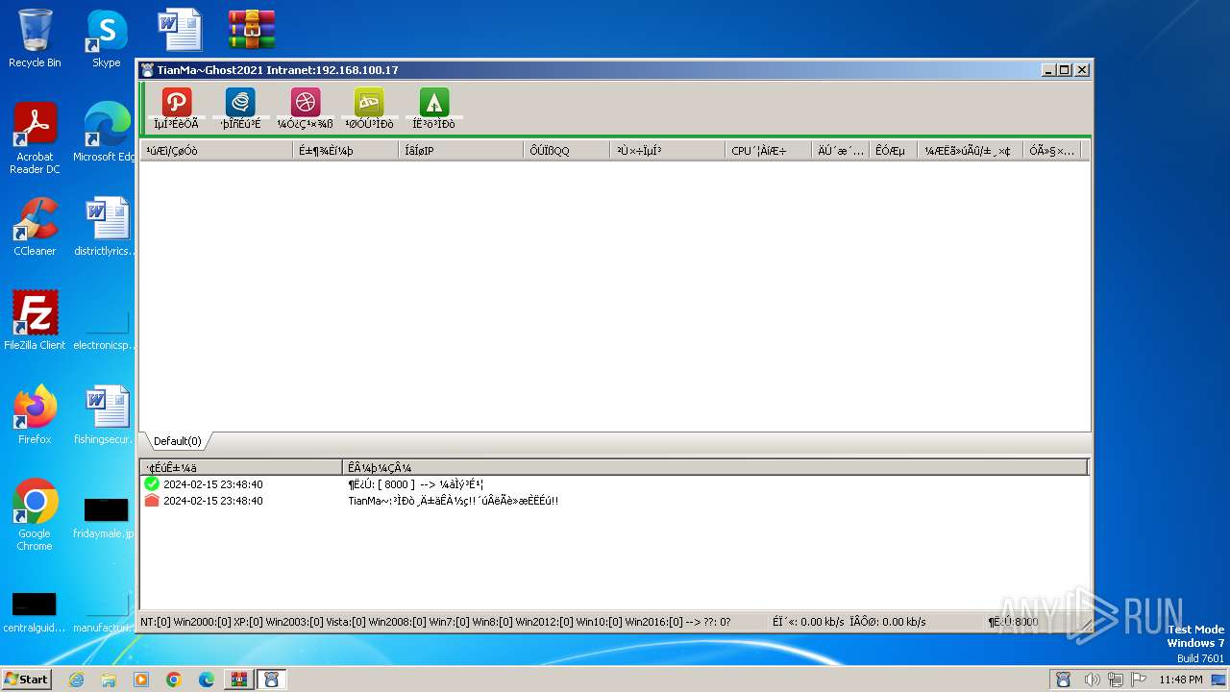The height and width of the screenshot is (692, 1230).
Task: Maximize the TianMa Ghost2021 window
Action: (x=1065, y=70)
